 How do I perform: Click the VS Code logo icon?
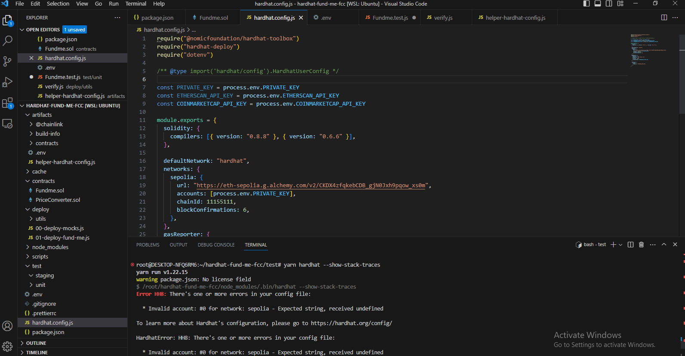point(5,3)
